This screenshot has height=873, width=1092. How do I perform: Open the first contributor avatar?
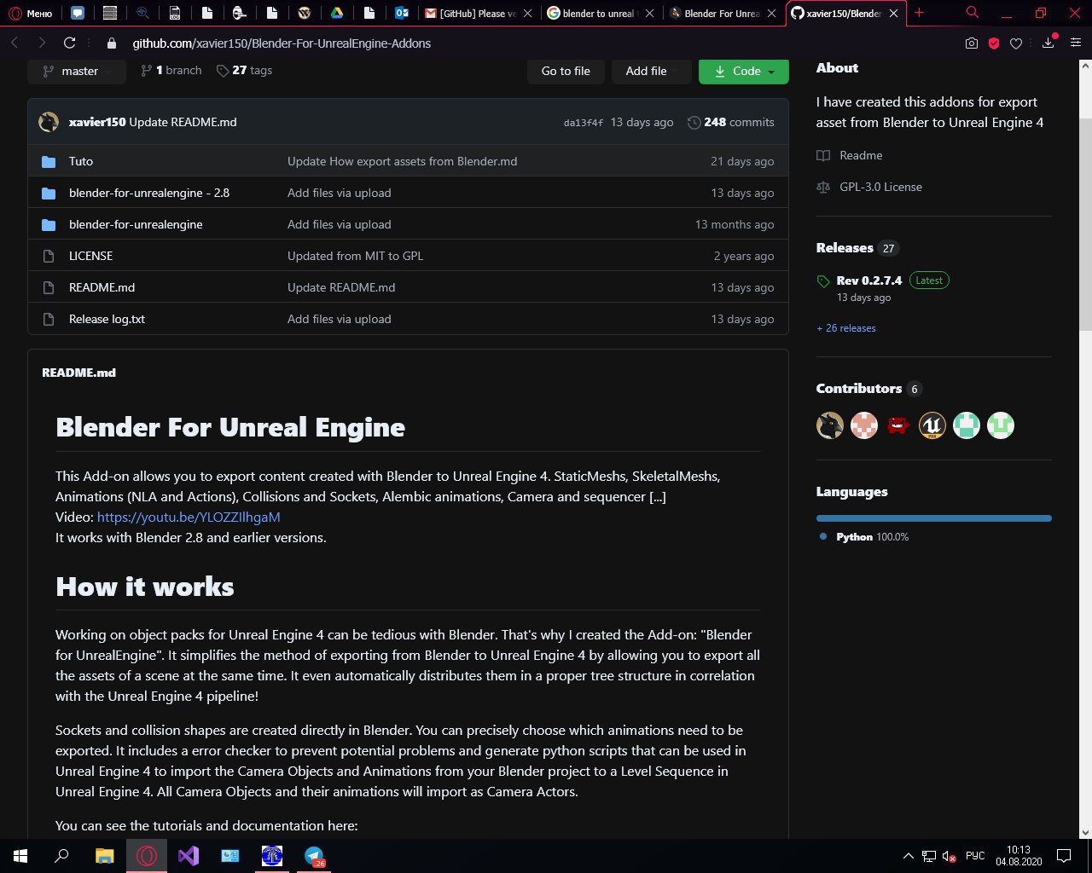(x=830, y=425)
